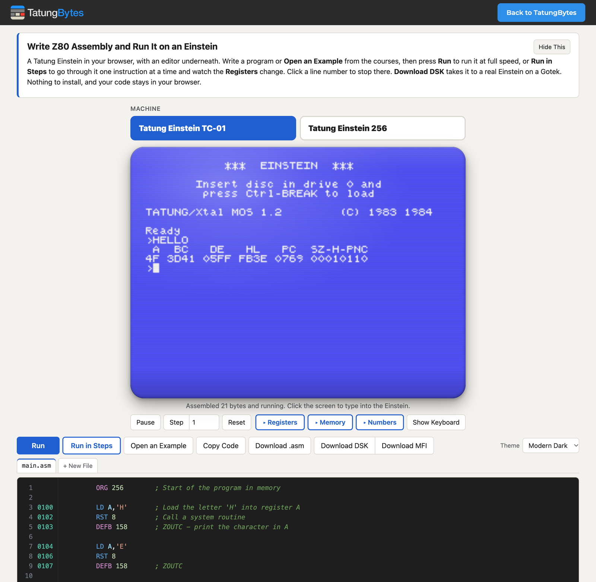This screenshot has height=582, width=596.
Task: Switch to the Tatung Einstein 256 machine
Action: pos(383,128)
